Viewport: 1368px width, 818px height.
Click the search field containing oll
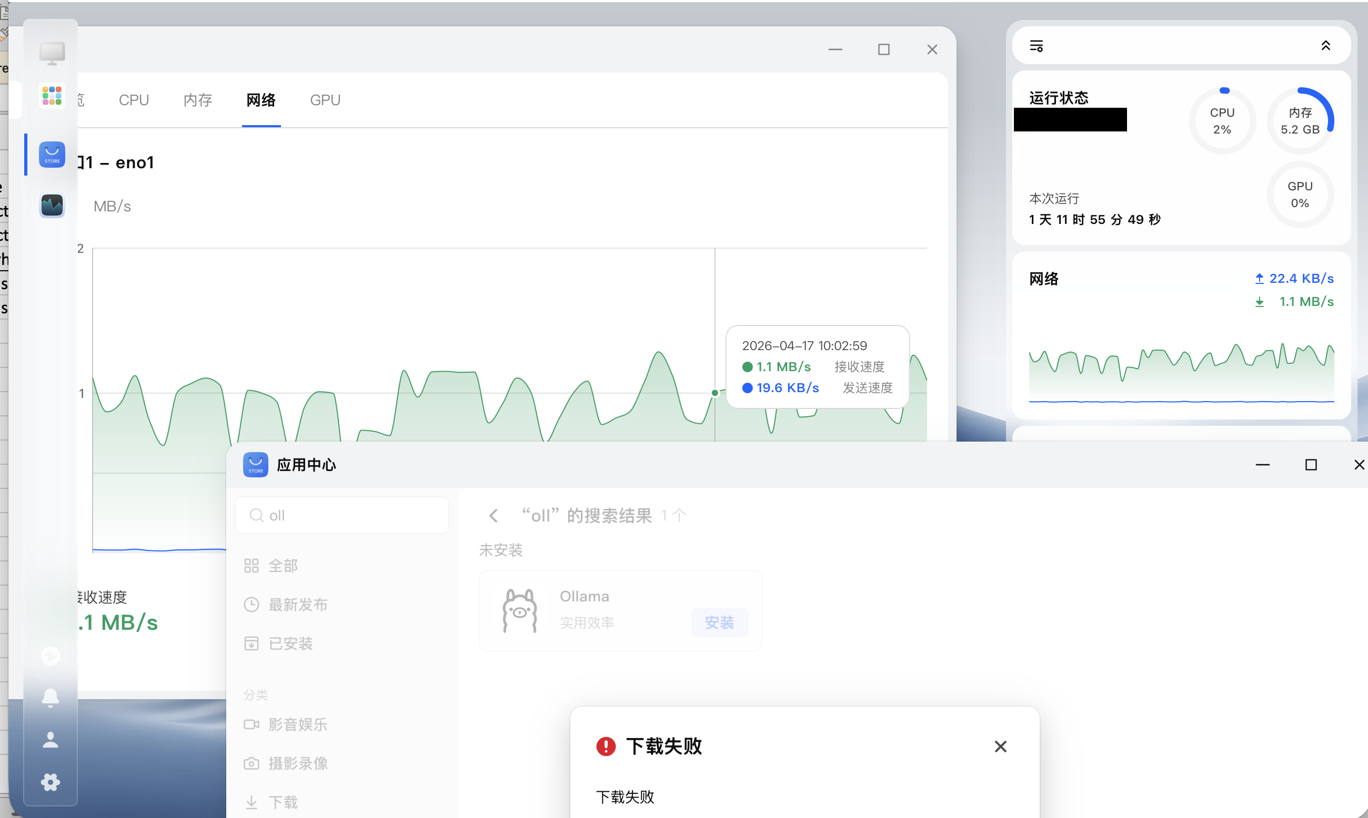click(341, 514)
